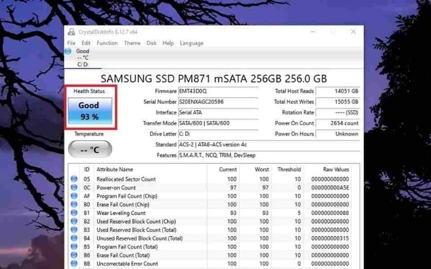Viewport: 431px width, 269px height.
Task: Click Total Host Writes value 15055 GB
Action: point(338,102)
